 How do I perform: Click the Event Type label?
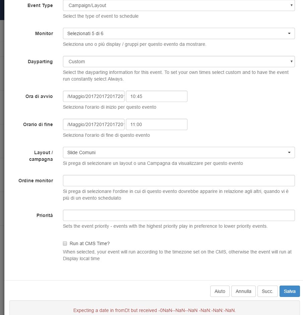click(x=40, y=5)
